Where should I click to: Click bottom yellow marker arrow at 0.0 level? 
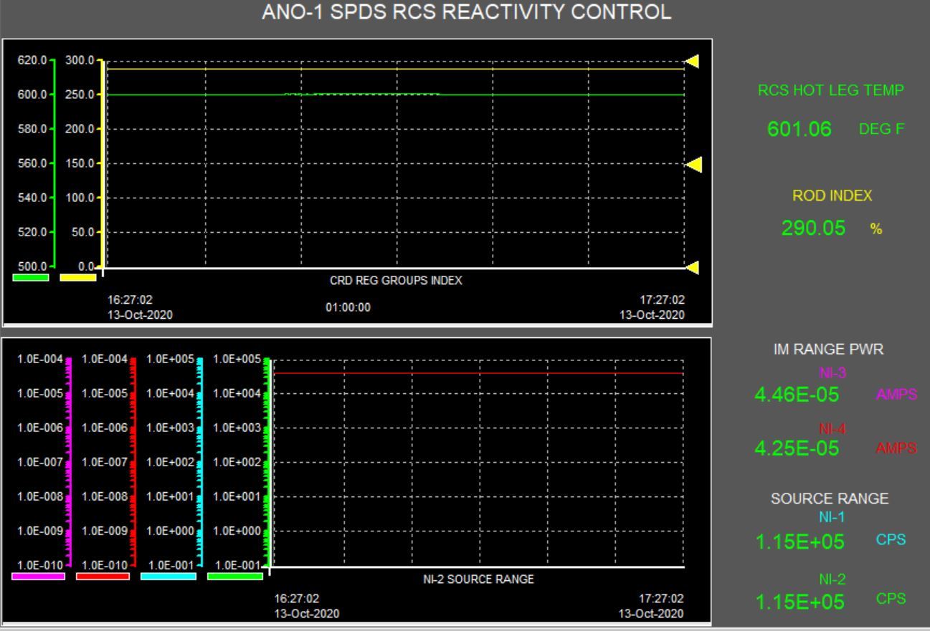tap(692, 267)
